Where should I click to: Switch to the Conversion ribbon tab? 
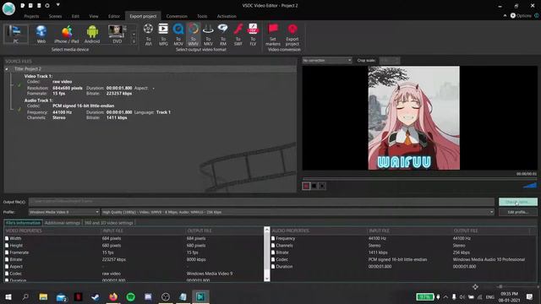[177, 16]
